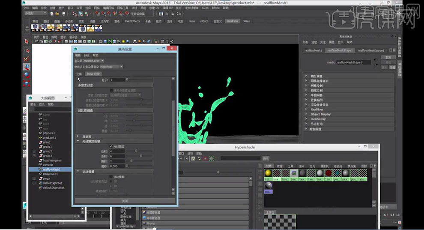The image size is (424, 230).
Task: Open the 文件 file menu
Action: click(26, 8)
